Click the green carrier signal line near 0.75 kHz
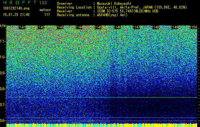The width and height of the screenshot is (200, 127). tap(102, 97)
